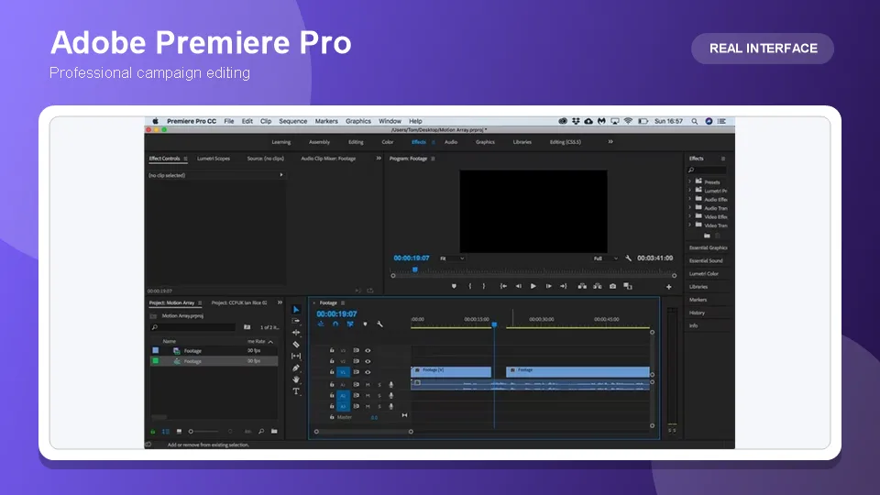
Task: Open Program monitor settings wrench
Action: click(x=629, y=258)
